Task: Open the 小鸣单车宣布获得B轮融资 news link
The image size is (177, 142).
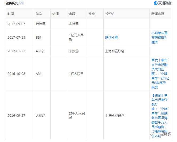Action: pos(159,38)
